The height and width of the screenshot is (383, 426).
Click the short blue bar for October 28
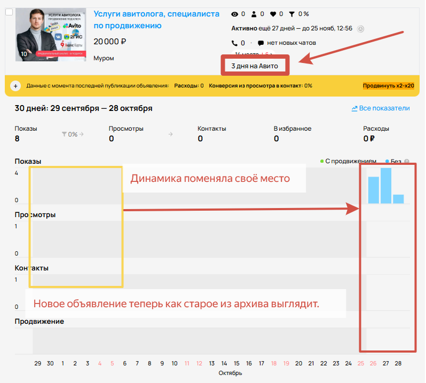point(398,199)
